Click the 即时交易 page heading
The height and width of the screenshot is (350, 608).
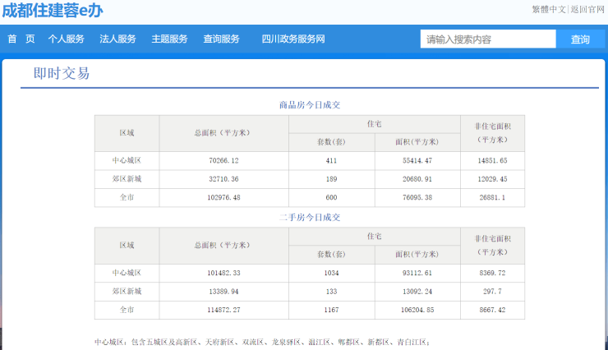click(62, 73)
